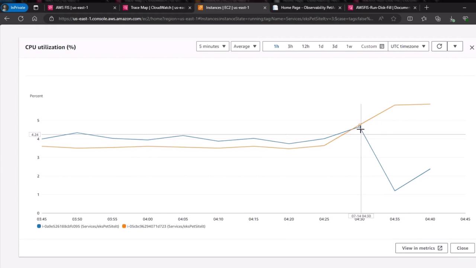The image size is (476, 268).
Task: Open the Custom time range picker
Action: coord(372,47)
